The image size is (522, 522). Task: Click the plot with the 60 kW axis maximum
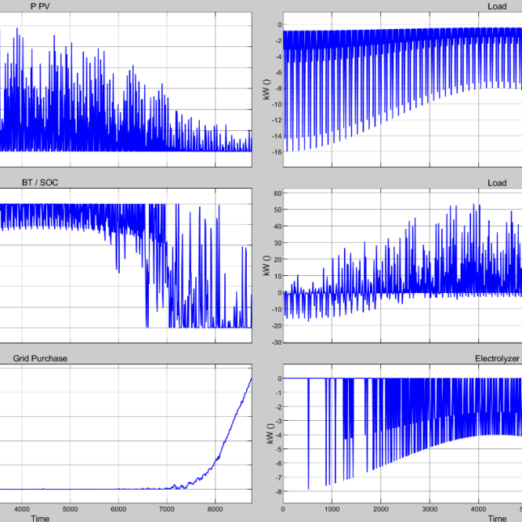point(403,266)
